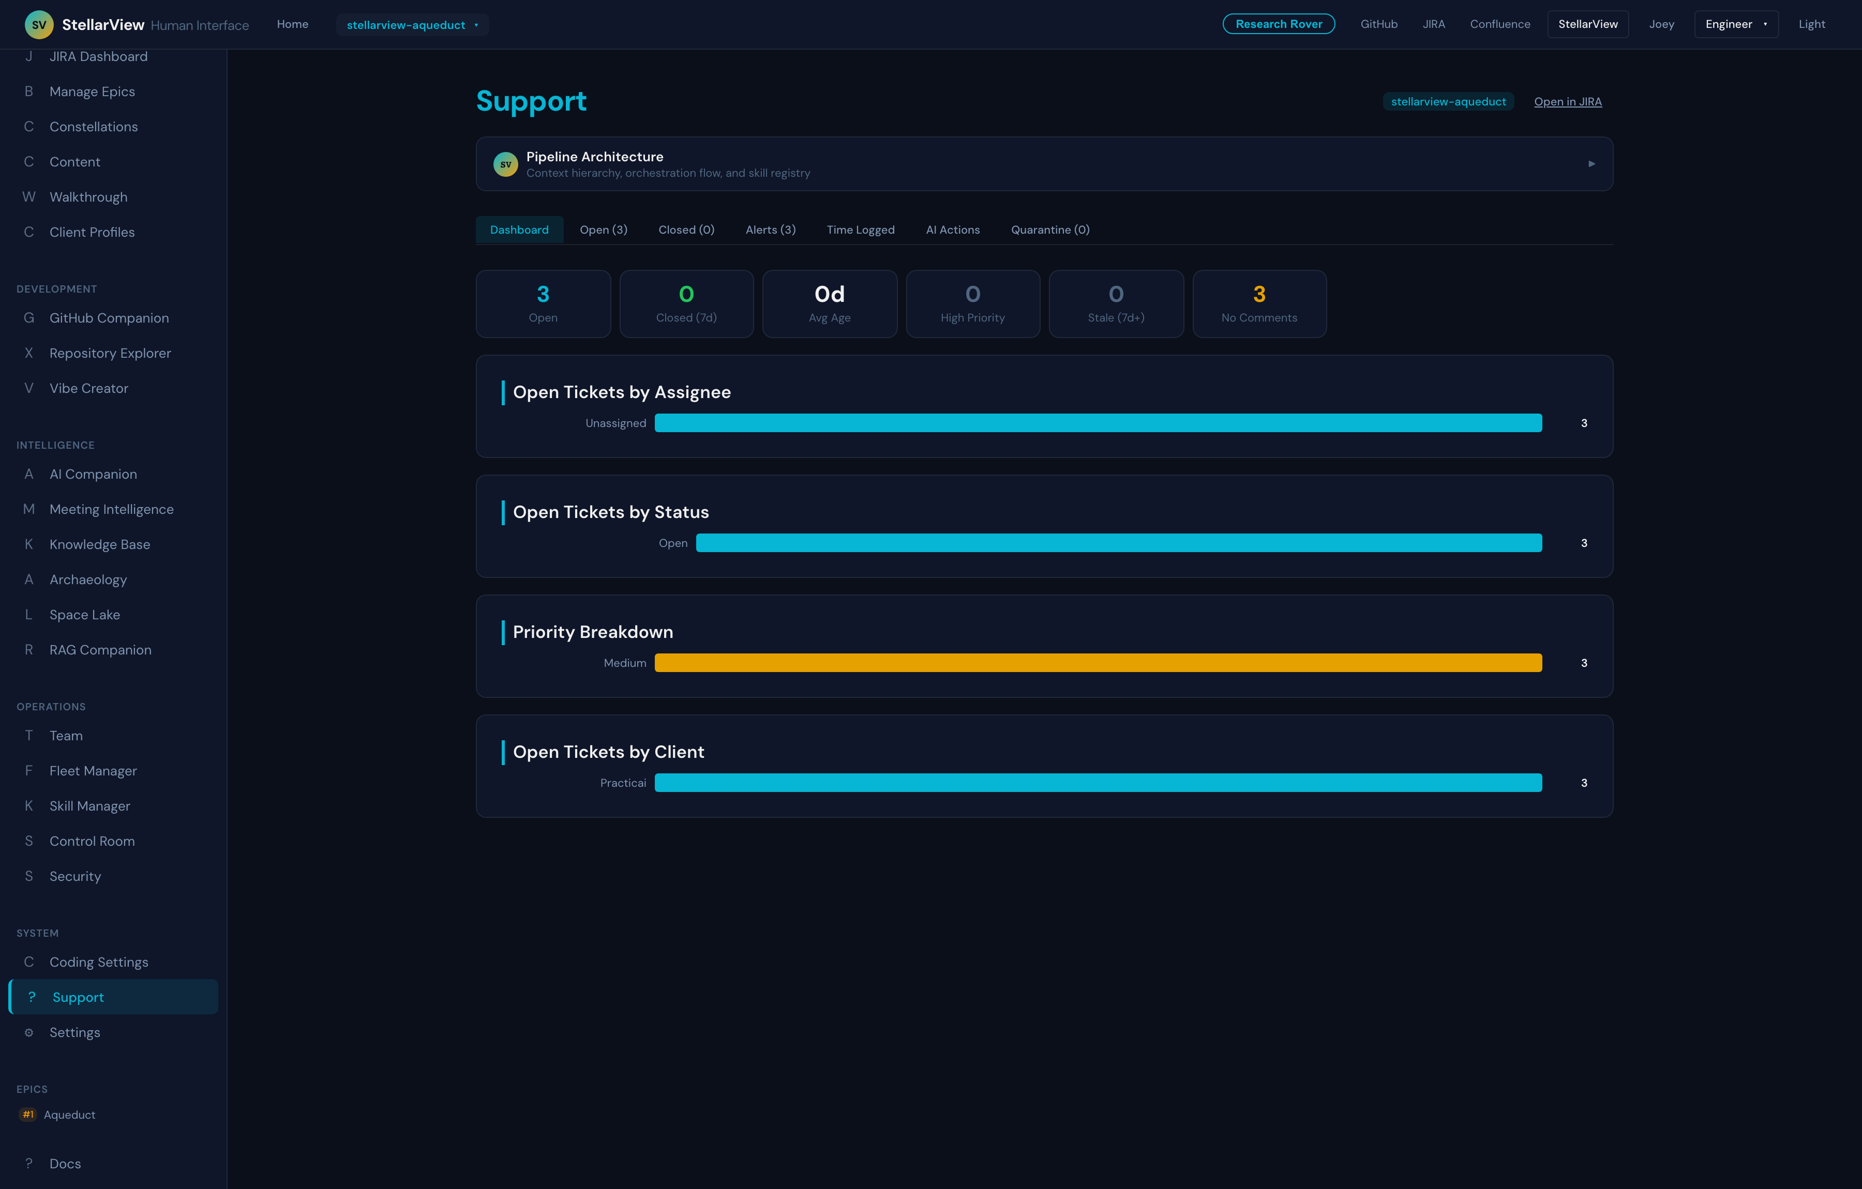Click the Open in JIRA link

tap(1567, 101)
